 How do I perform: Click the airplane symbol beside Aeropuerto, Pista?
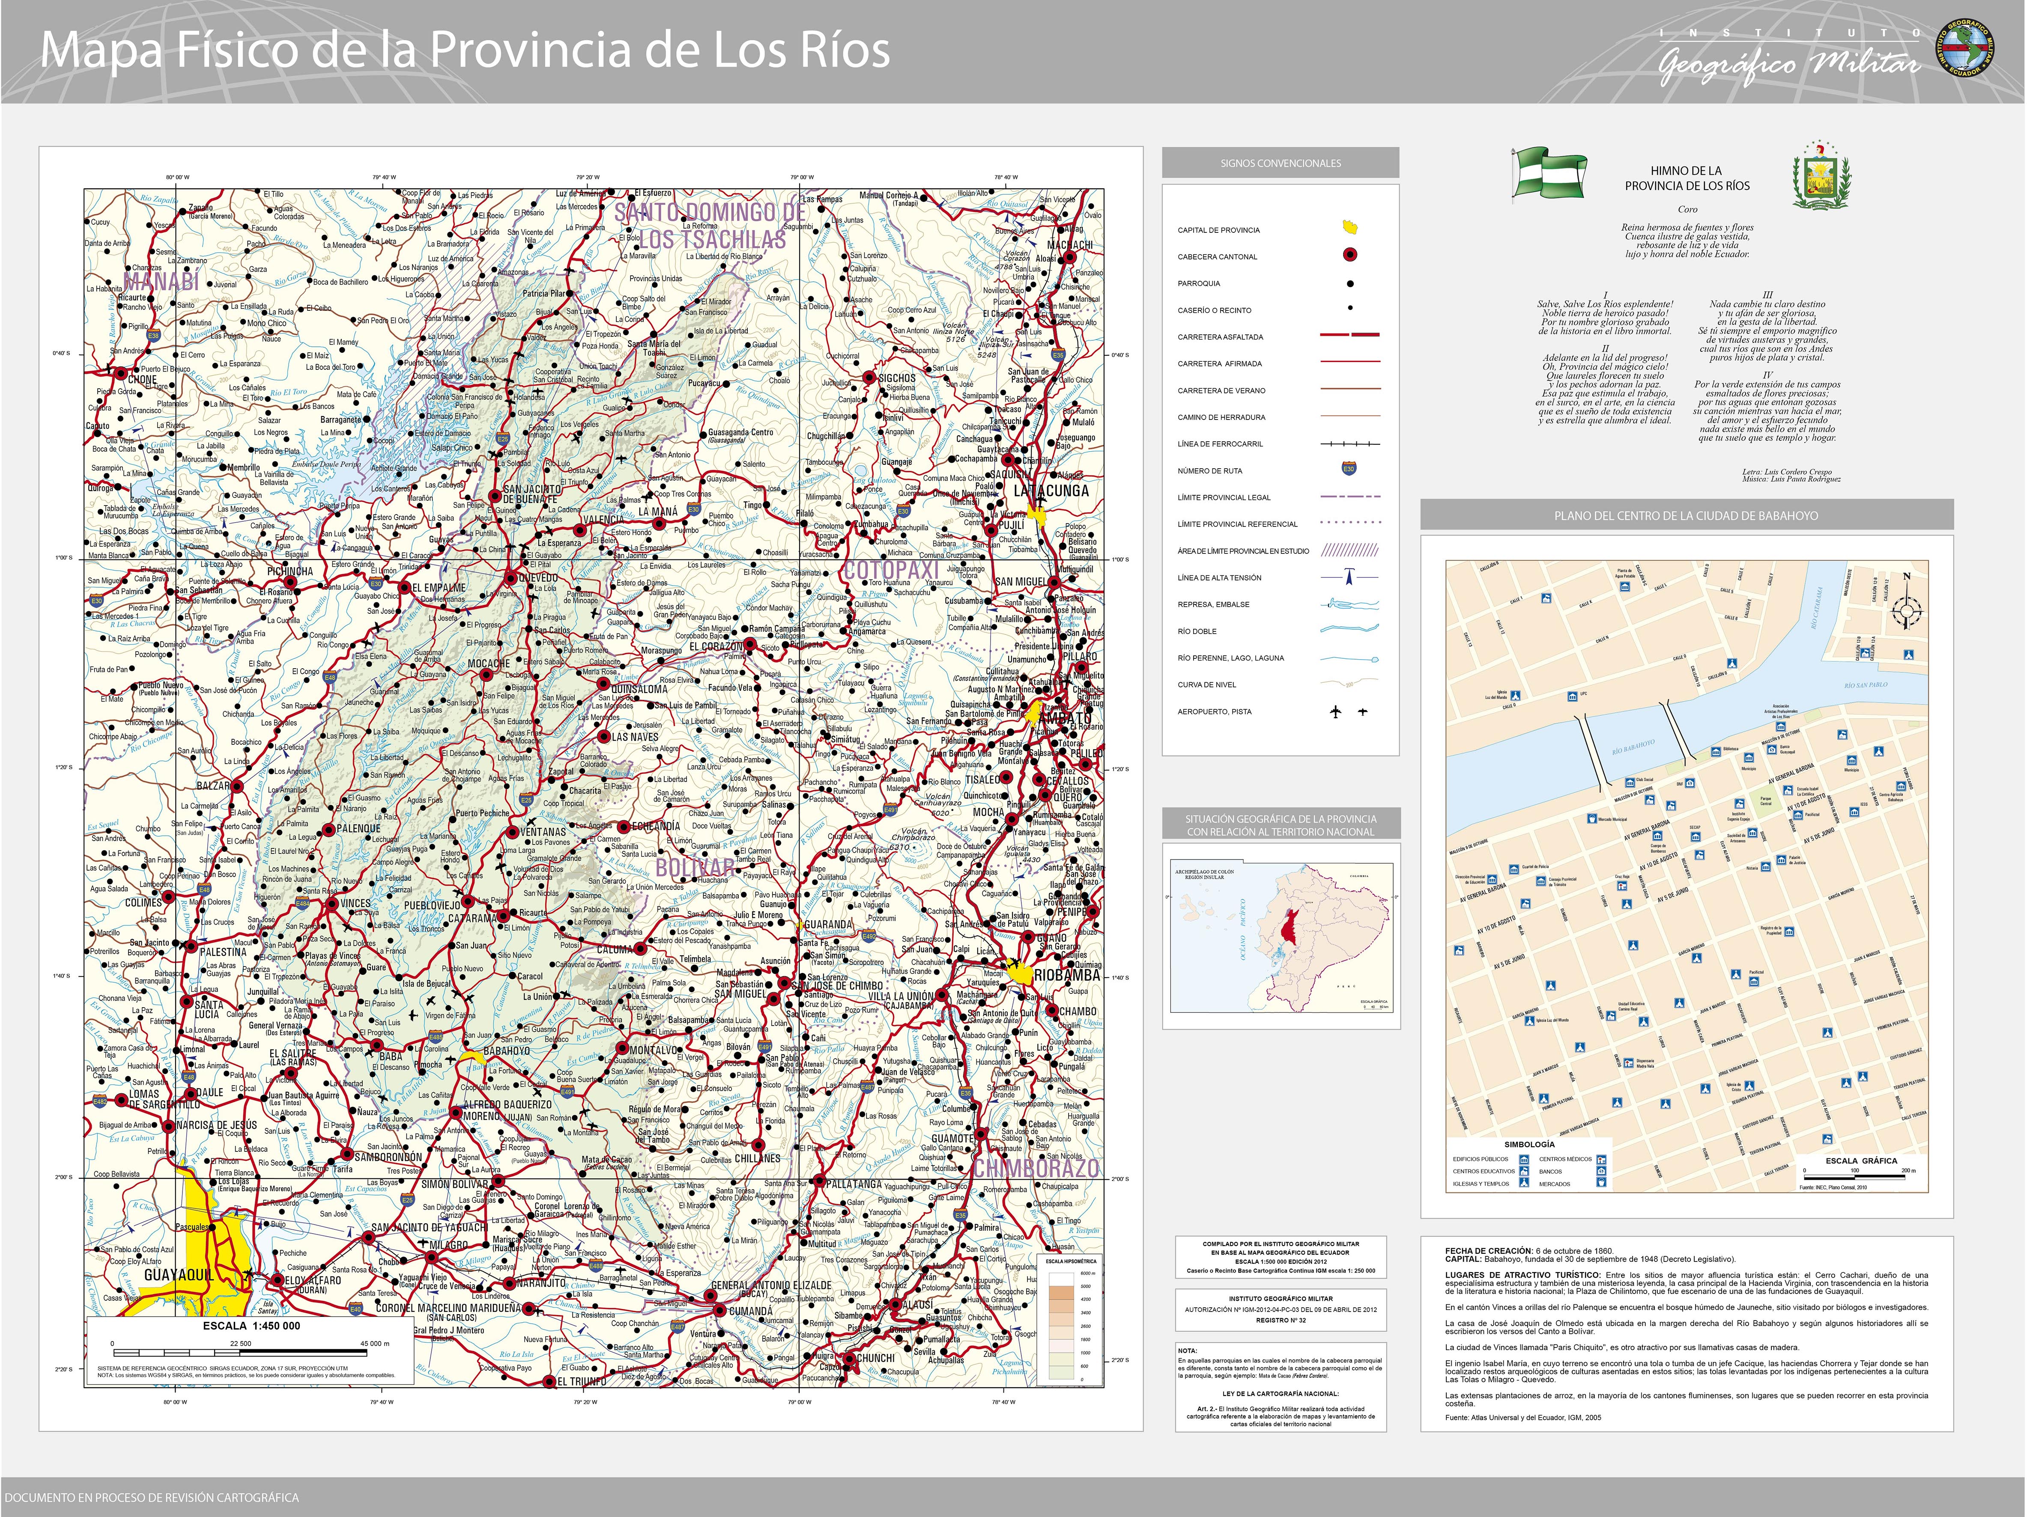point(1336,712)
